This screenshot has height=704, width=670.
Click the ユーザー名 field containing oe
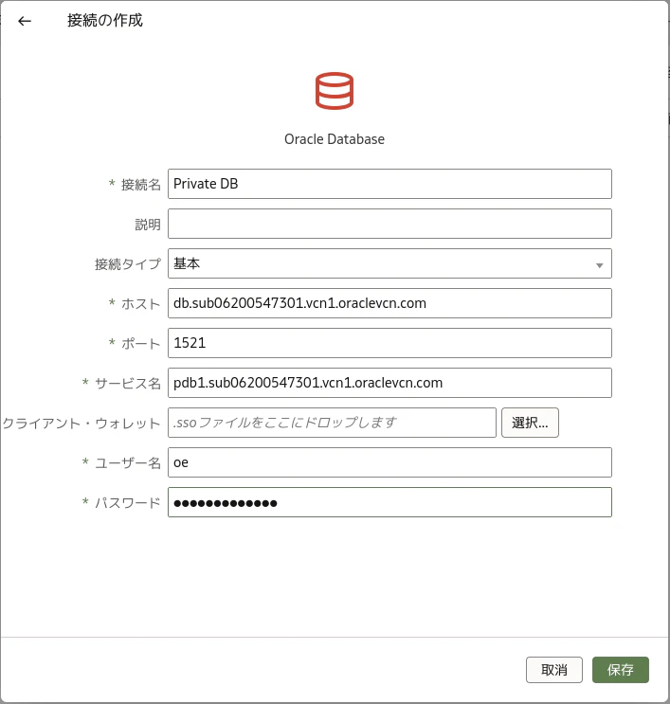pyautogui.click(x=389, y=462)
